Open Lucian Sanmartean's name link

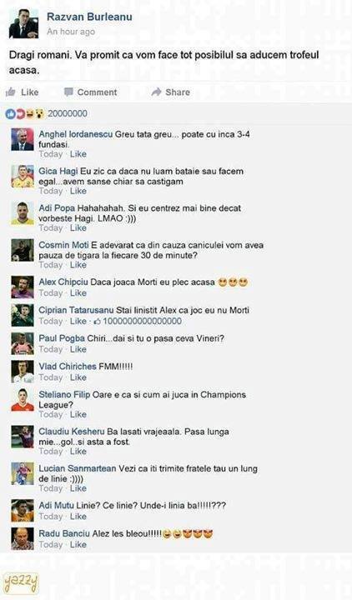tap(78, 468)
